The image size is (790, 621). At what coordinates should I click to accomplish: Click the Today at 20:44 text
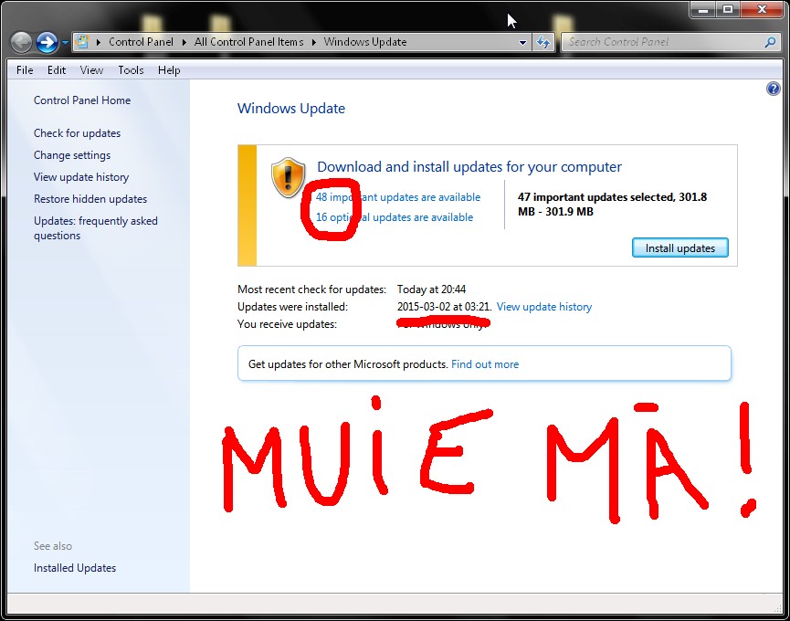(431, 289)
